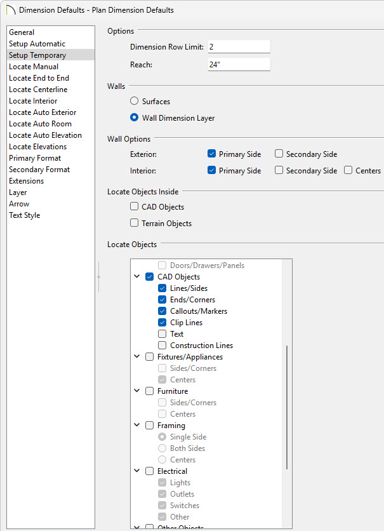Select Setup Temporary in the panel list

[51, 55]
